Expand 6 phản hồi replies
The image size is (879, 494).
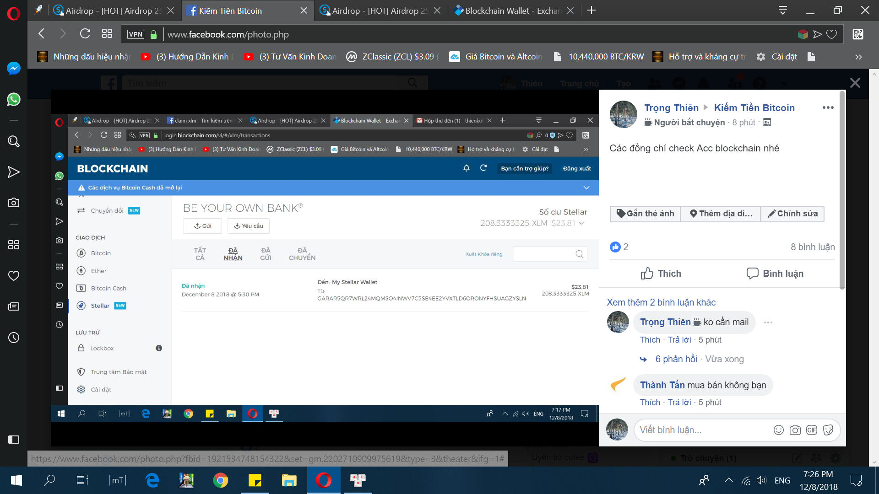point(676,359)
